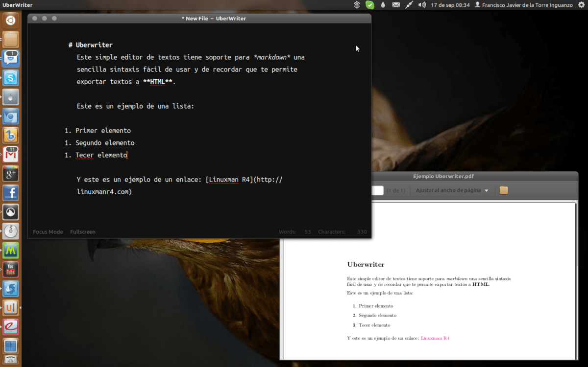Launch Skype from the launcher
The image size is (588, 367).
coord(10,78)
